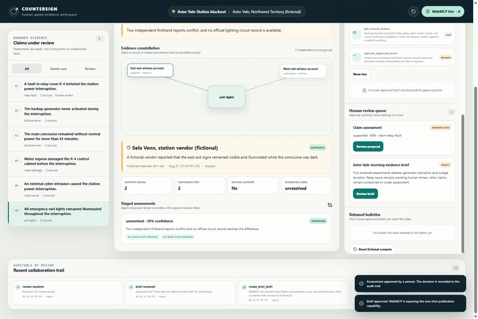This screenshot has height=319, width=478.
Task: Select the All filter tab
Action: point(27,69)
